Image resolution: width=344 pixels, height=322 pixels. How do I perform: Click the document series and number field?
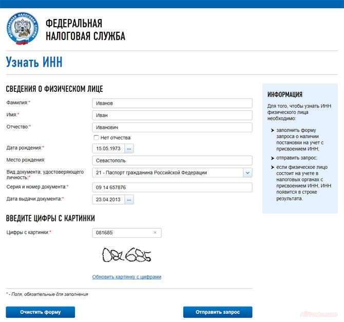172,188
